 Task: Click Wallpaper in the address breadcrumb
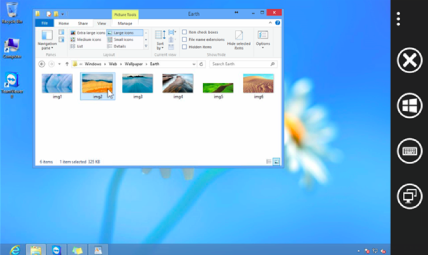point(133,64)
